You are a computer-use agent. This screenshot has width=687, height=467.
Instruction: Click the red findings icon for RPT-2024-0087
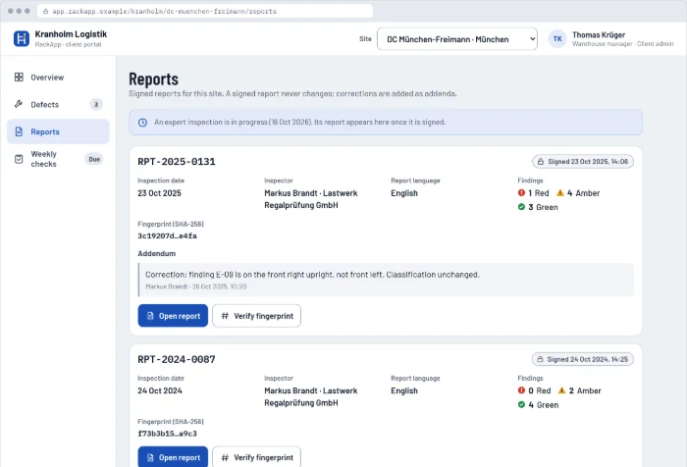(x=521, y=390)
